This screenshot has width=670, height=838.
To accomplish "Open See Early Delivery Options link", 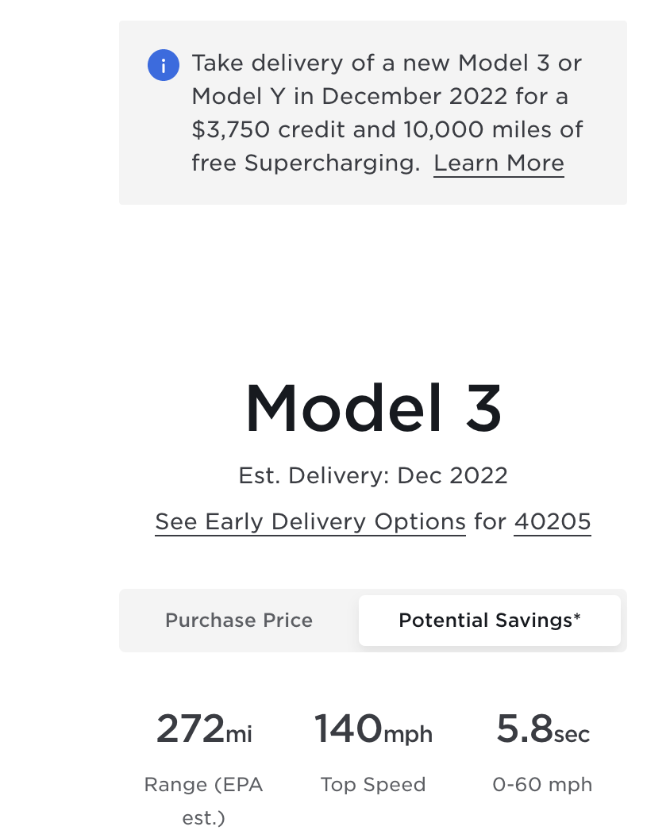I will [310, 521].
